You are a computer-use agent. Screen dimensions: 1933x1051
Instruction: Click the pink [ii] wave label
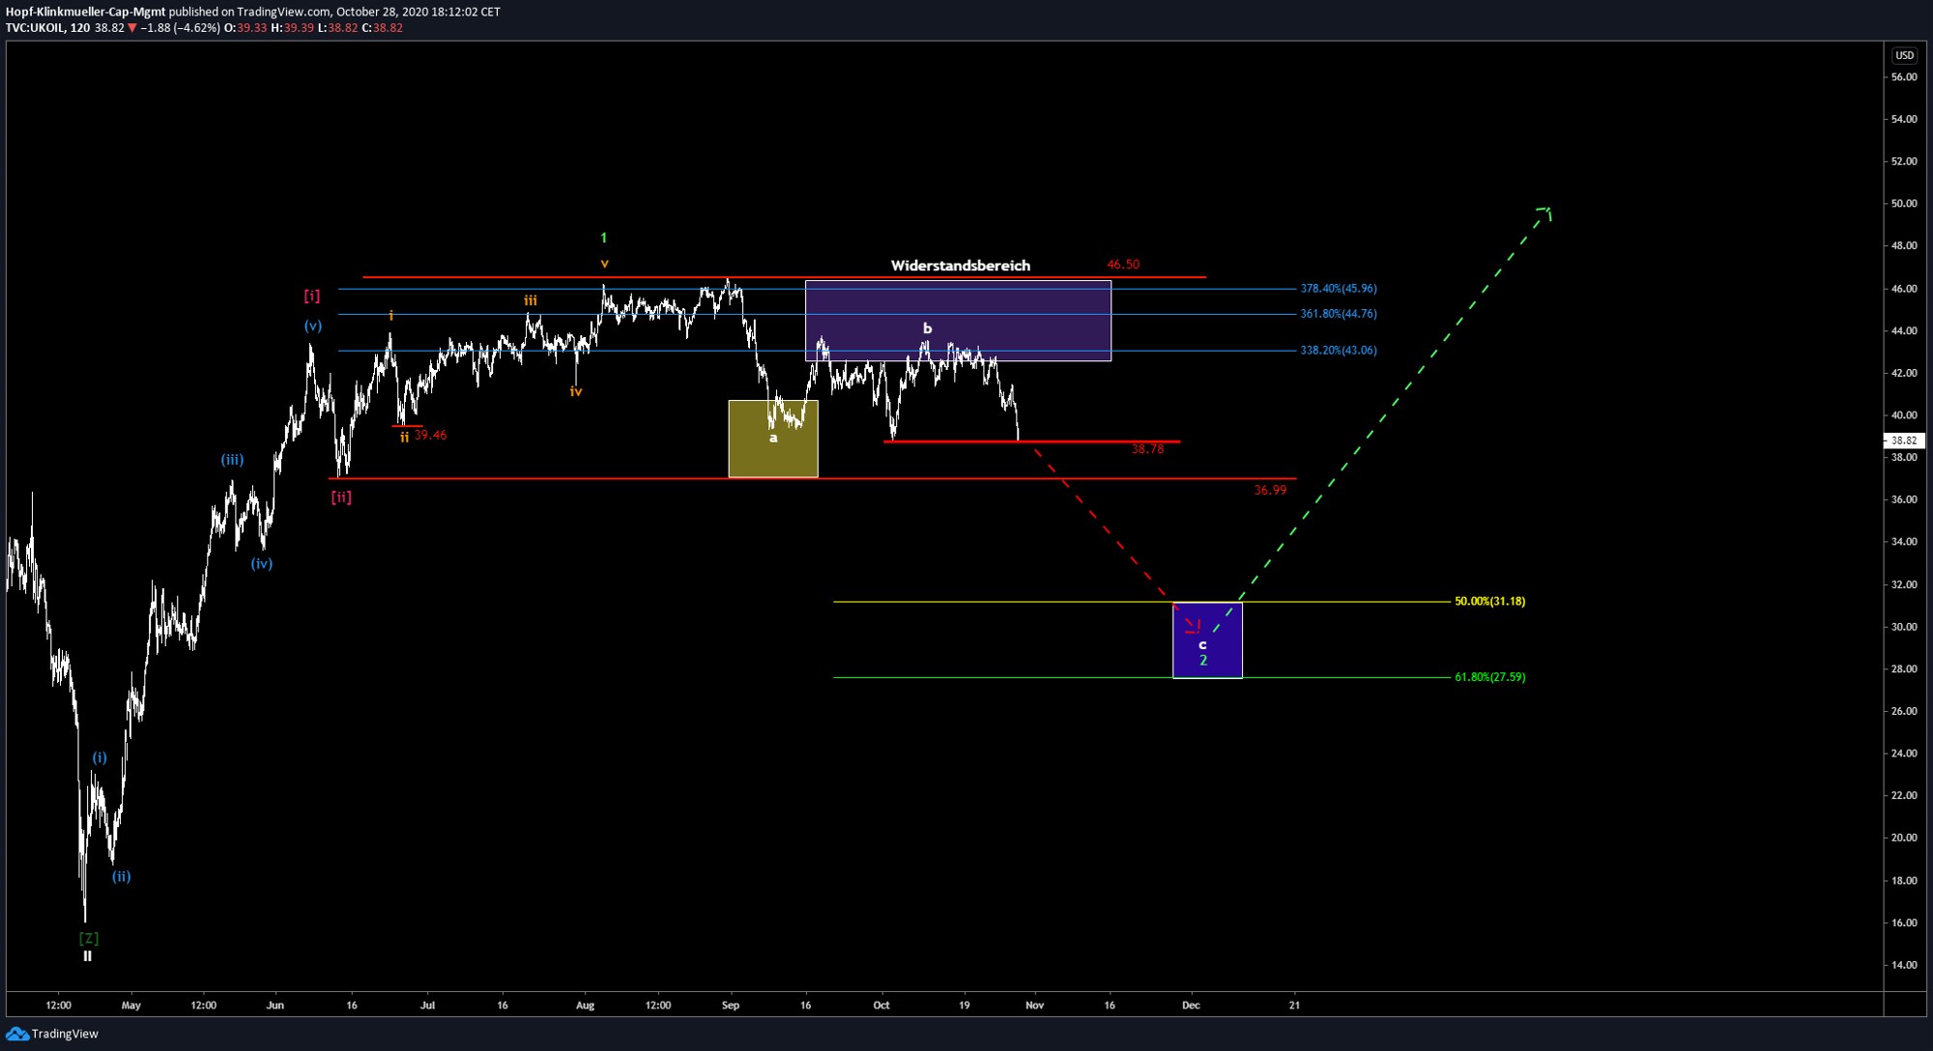pos(341,497)
